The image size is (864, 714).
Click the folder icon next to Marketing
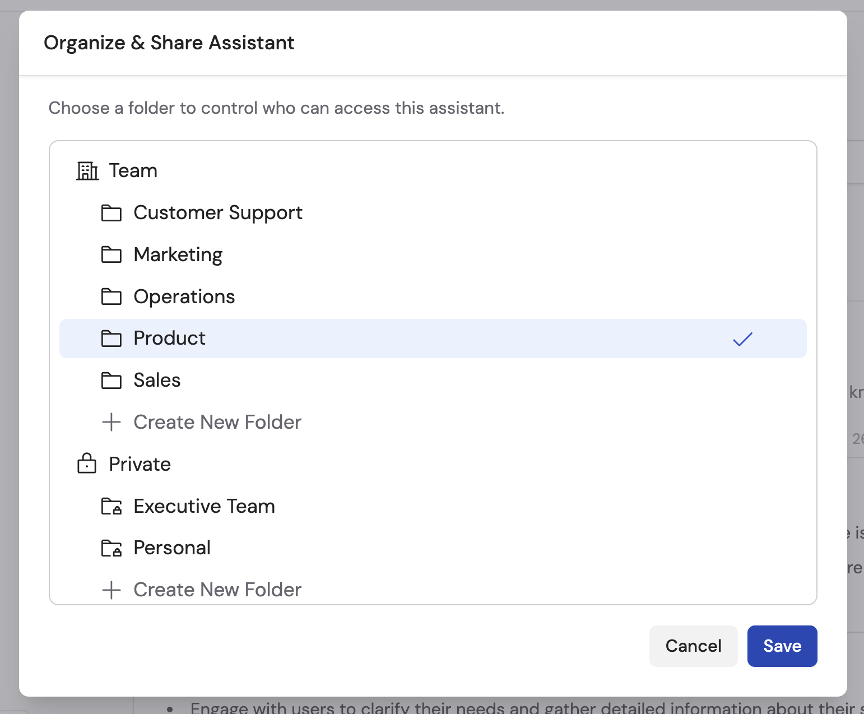[112, 255]
